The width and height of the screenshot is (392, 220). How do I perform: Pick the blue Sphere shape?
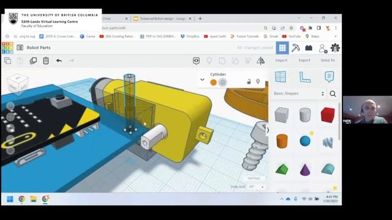[305, 141]
